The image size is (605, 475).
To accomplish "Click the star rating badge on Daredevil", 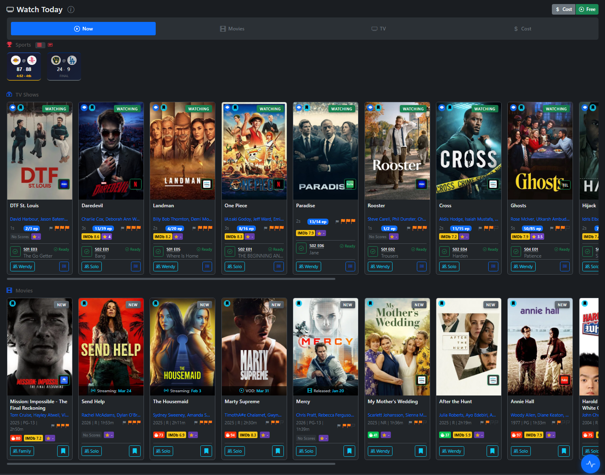I will tap(107, 236).
